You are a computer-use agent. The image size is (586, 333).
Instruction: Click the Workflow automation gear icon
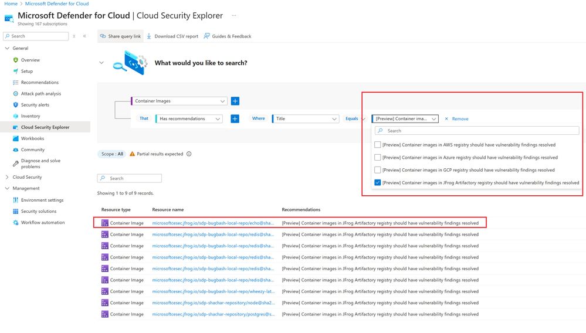click(15, 223)
